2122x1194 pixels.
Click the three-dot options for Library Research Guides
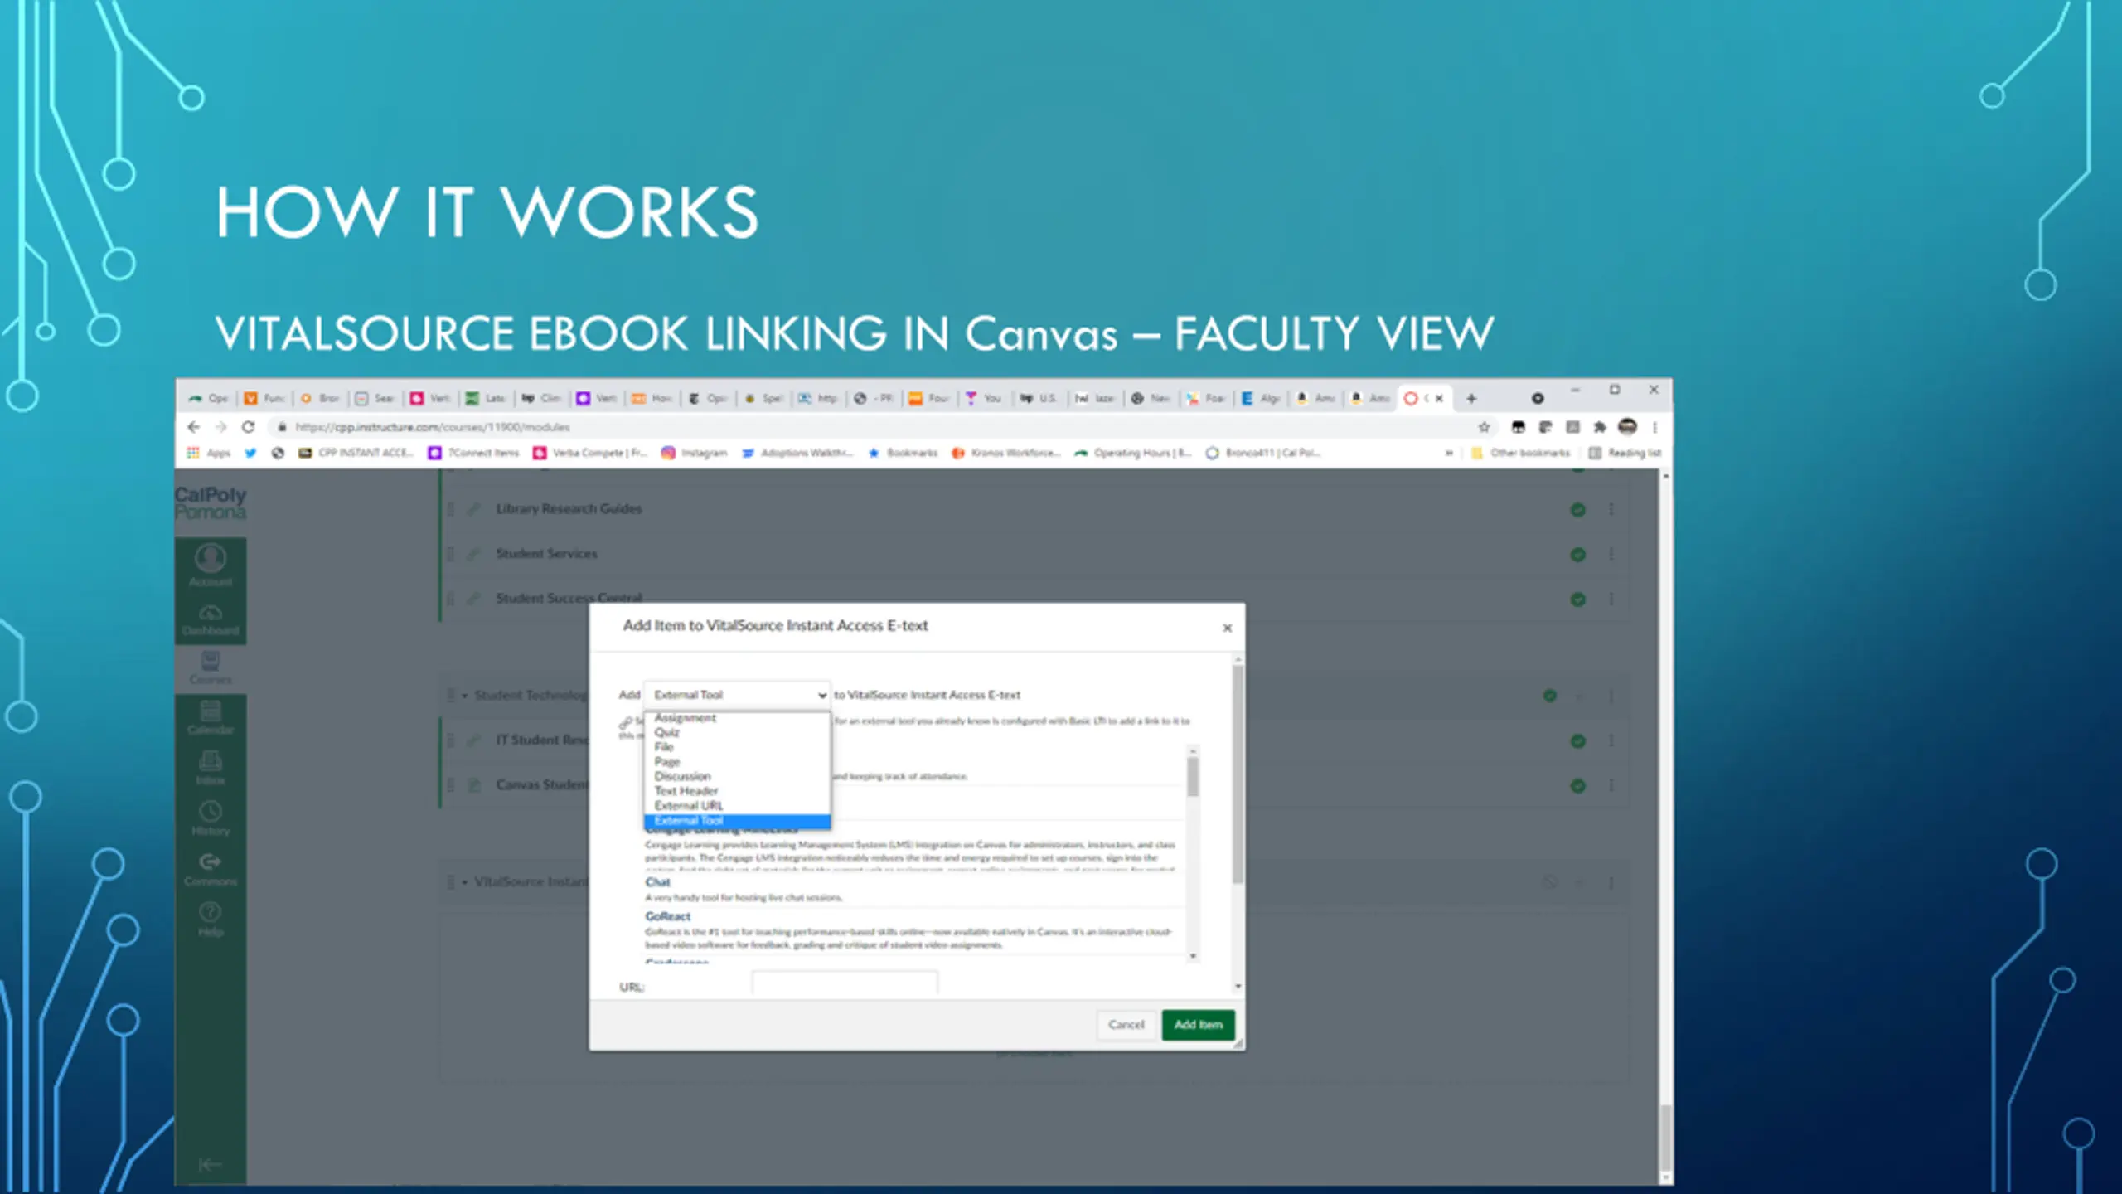pos(1611,509)
